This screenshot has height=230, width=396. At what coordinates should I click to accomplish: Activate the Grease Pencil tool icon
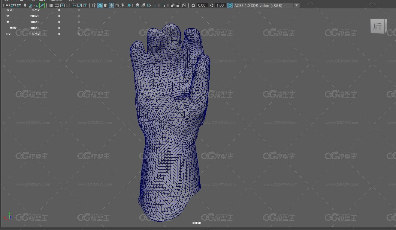[42, 5]
